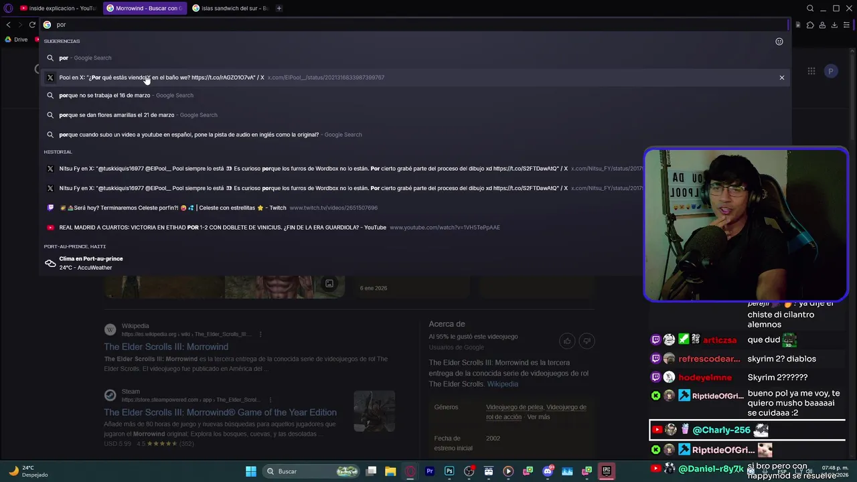Open Photoshop from the taskbar
The height and width of the screenshot is (482, 857).
coord(449,471)
